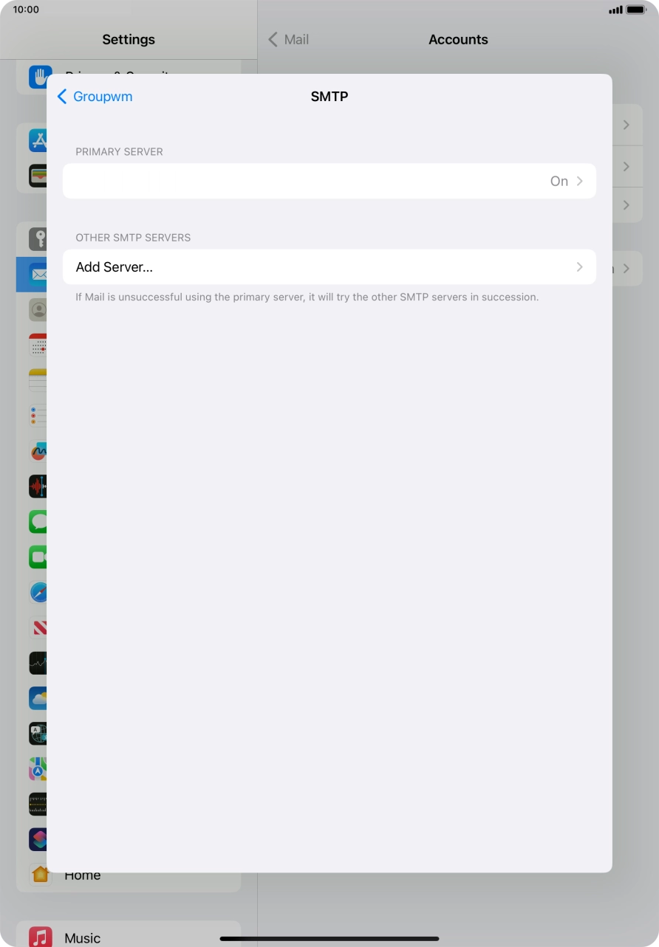Select Home settings at sidebar bottom
659x947 pixels.
click(x=81, y=875)
